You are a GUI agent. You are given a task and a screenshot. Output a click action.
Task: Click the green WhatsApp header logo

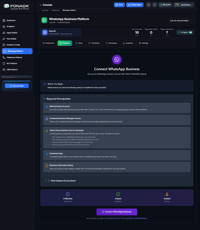[x=44, y=20]
